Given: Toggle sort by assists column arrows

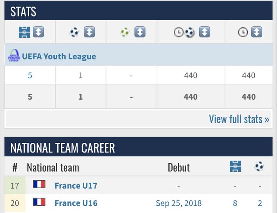Looking at the screenshot, I should 140,32.
